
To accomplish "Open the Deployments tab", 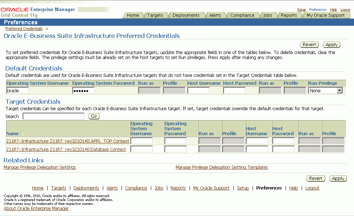I will [x=186, y=15].
